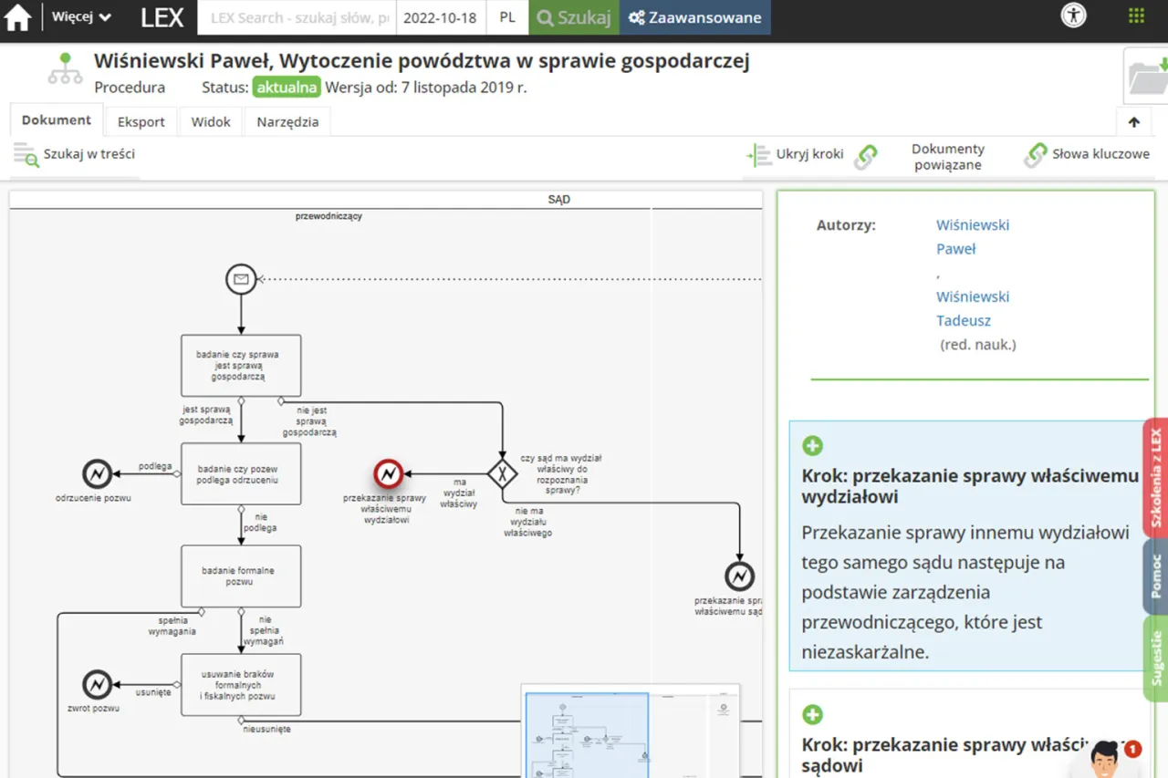The width and height of the screenshot is (1168, 778).
Task: Open the PL language selector
Action: (x=507, y=16)
